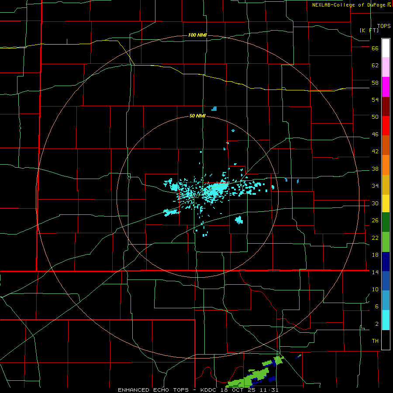Click the bright red swatch between 50 and 46

(386, 126)
